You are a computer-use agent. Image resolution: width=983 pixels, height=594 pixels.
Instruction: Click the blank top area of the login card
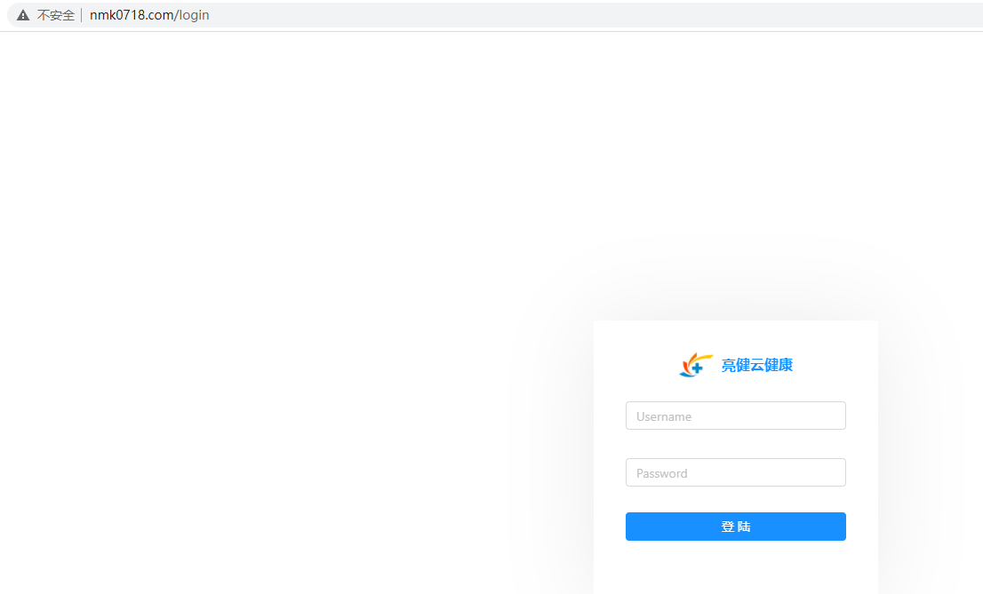(x=736, y=335)
